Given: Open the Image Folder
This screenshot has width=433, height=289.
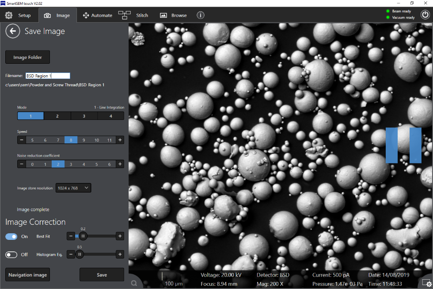Looking at the screenshot, I should click(x=27, y=57).
